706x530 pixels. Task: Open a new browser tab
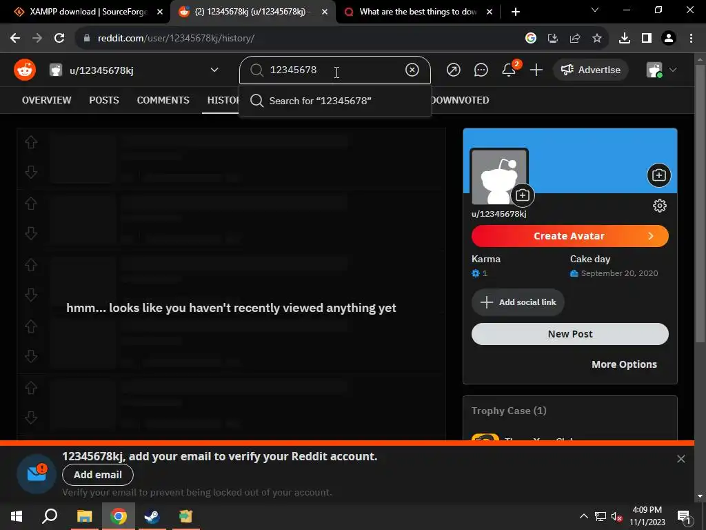pos(516,12)
